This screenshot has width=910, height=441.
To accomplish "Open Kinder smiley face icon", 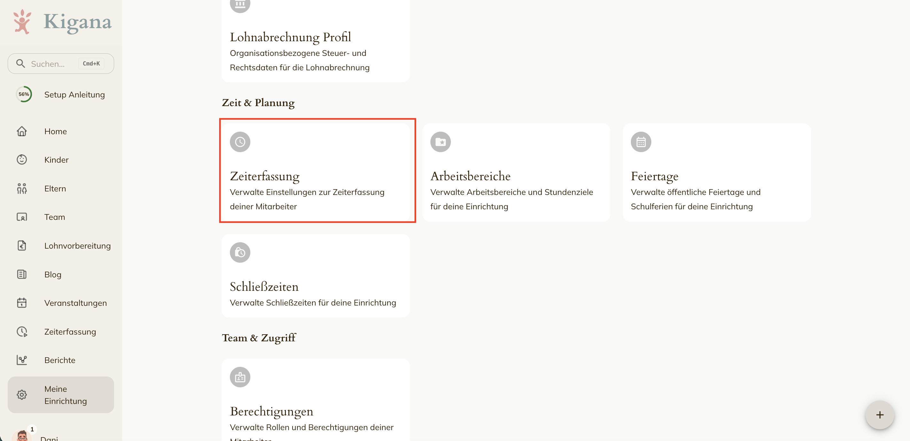I will [22, 159].
